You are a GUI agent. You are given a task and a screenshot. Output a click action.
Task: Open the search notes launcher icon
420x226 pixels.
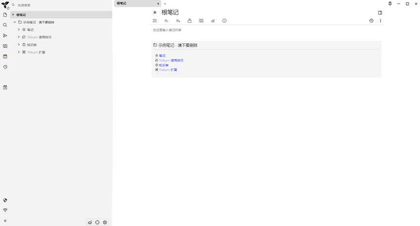5,25
